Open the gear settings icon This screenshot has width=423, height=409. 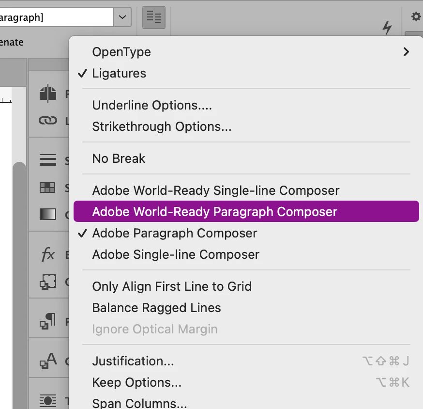pyautogui.click(x=416, y=16)
